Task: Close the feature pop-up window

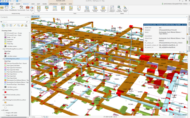Action: (186, 25)
